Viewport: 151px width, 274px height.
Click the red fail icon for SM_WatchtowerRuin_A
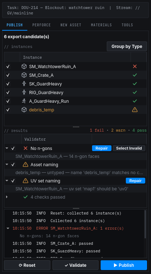tap(134, 66)
